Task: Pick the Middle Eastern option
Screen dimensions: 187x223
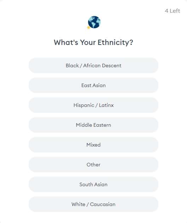Action: (x=93, y=125)
